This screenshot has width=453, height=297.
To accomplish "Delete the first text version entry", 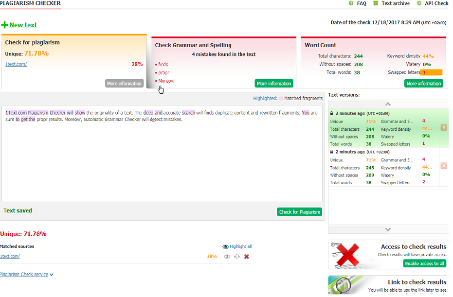I will click(x=443, y=127).
